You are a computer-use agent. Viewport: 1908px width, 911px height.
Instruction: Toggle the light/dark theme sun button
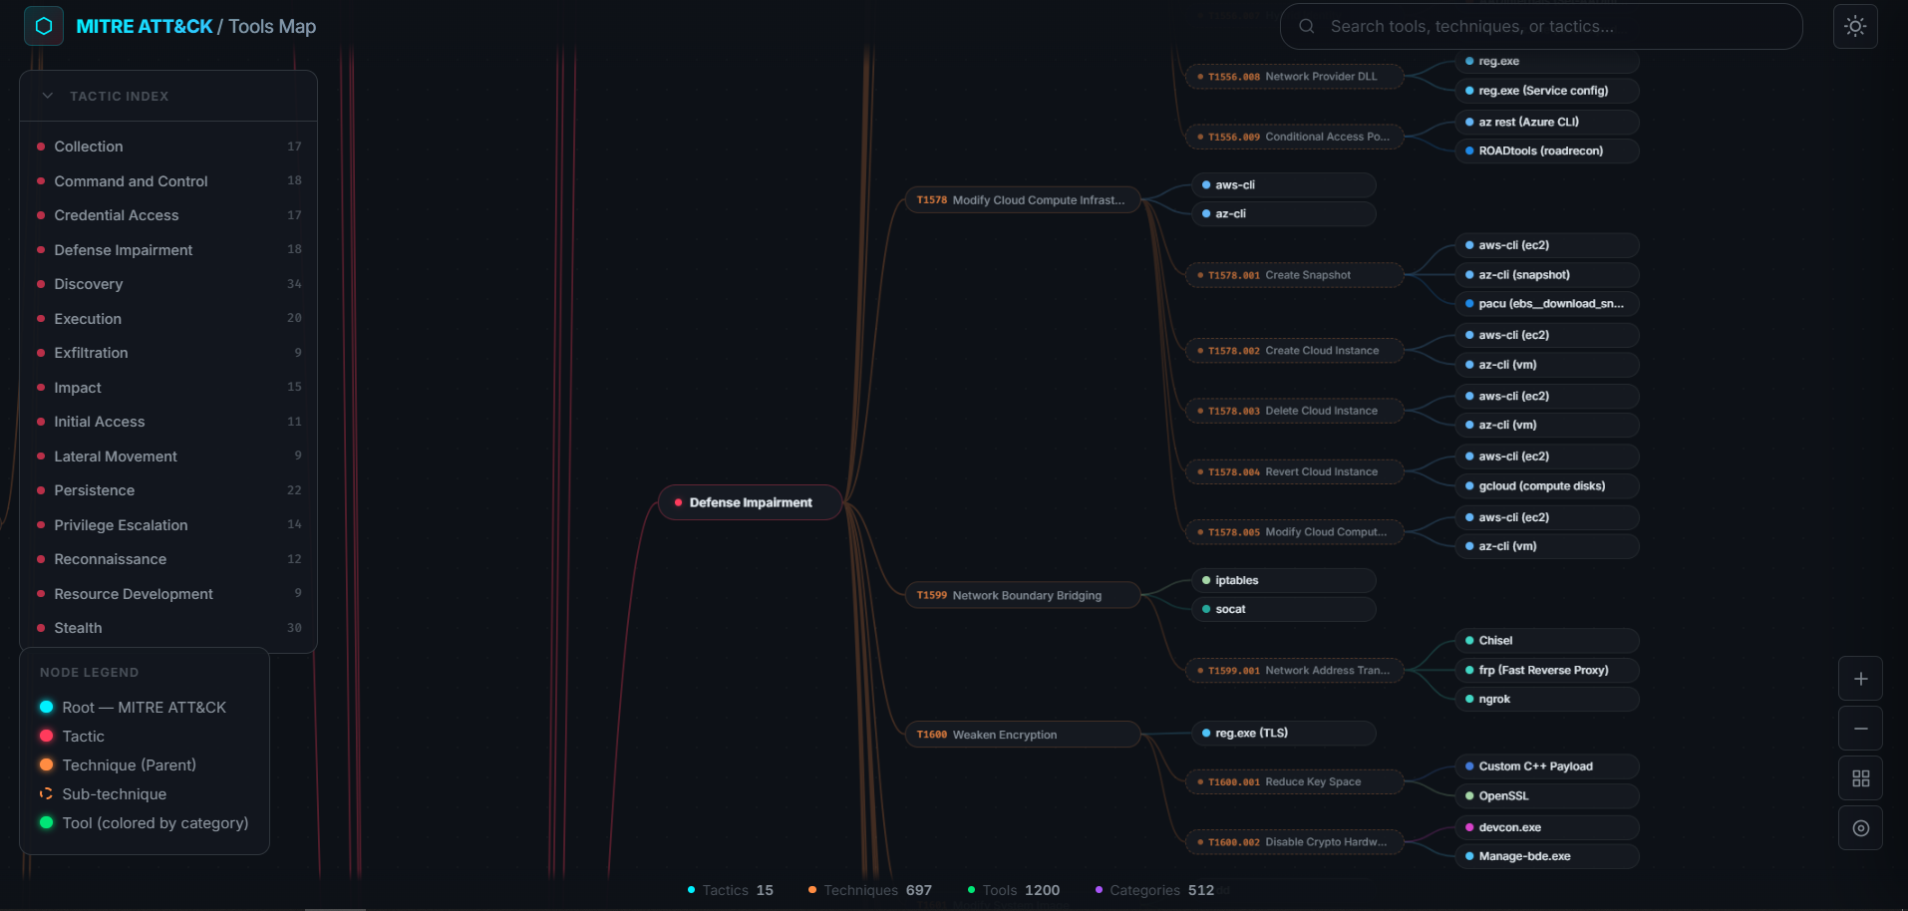tap(1855, 26)
